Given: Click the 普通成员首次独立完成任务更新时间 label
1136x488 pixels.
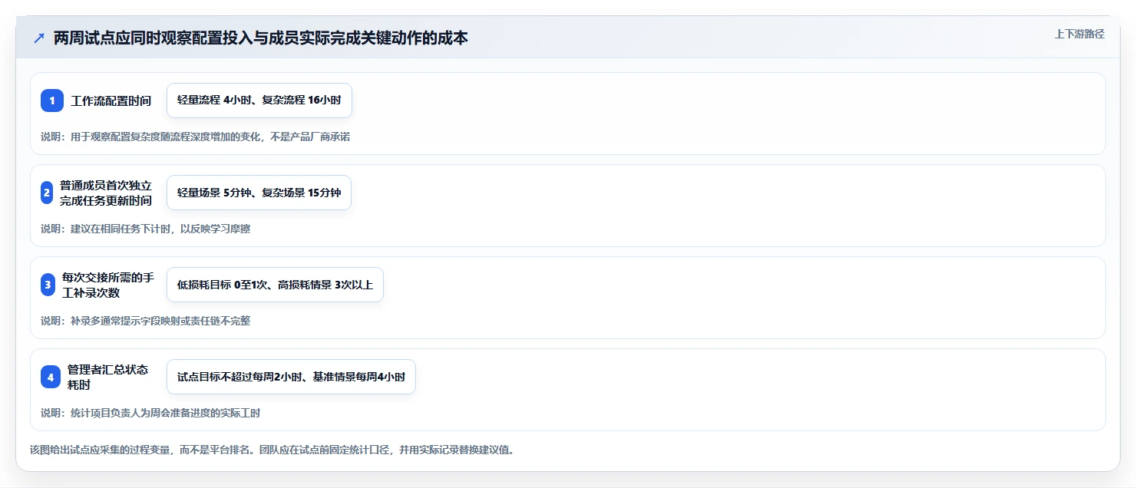Looking at the screenshot, I should click(x=106, y=193).
